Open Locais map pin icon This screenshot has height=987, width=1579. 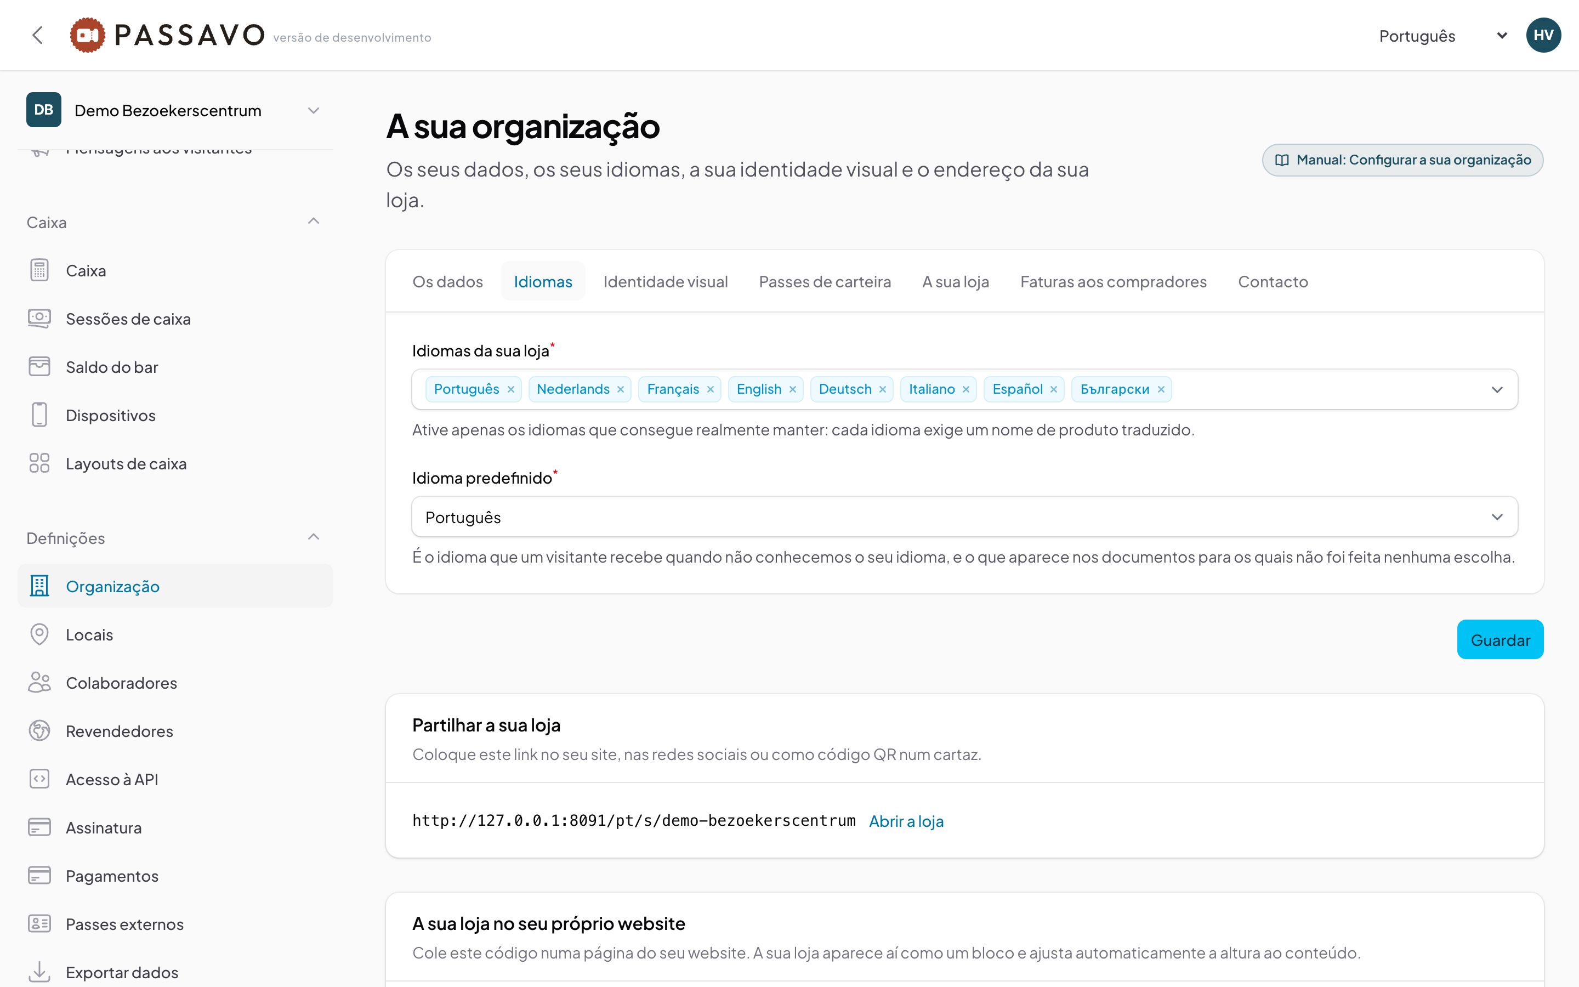[x=39, y=634]
